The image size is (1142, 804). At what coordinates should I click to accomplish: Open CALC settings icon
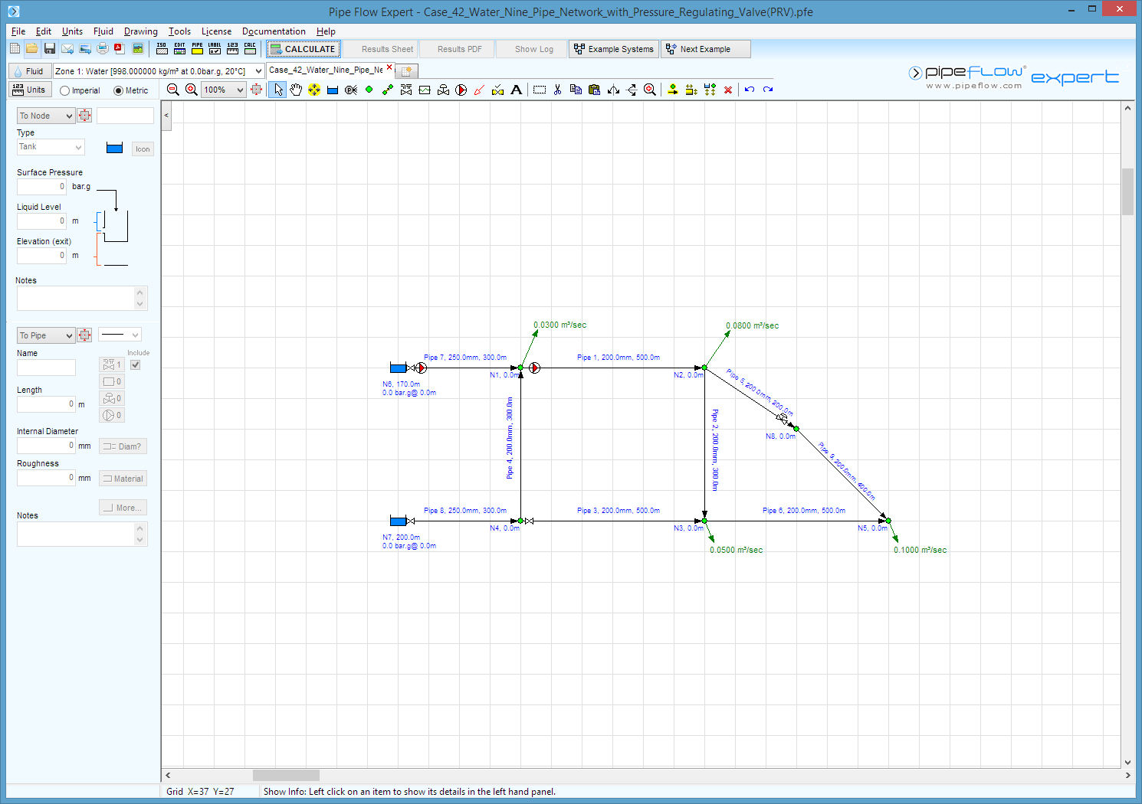[x=250, y=49]
